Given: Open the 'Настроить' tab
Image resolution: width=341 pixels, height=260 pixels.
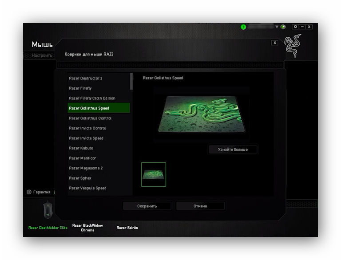Looking at the screenshot, I should coord(42,55).
